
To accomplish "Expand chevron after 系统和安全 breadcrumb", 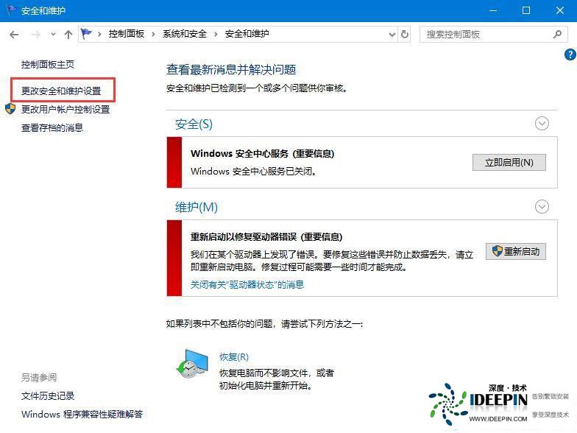I will 216,34.
